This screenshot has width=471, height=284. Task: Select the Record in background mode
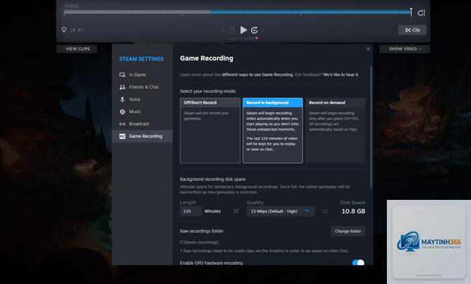point(273,131)
